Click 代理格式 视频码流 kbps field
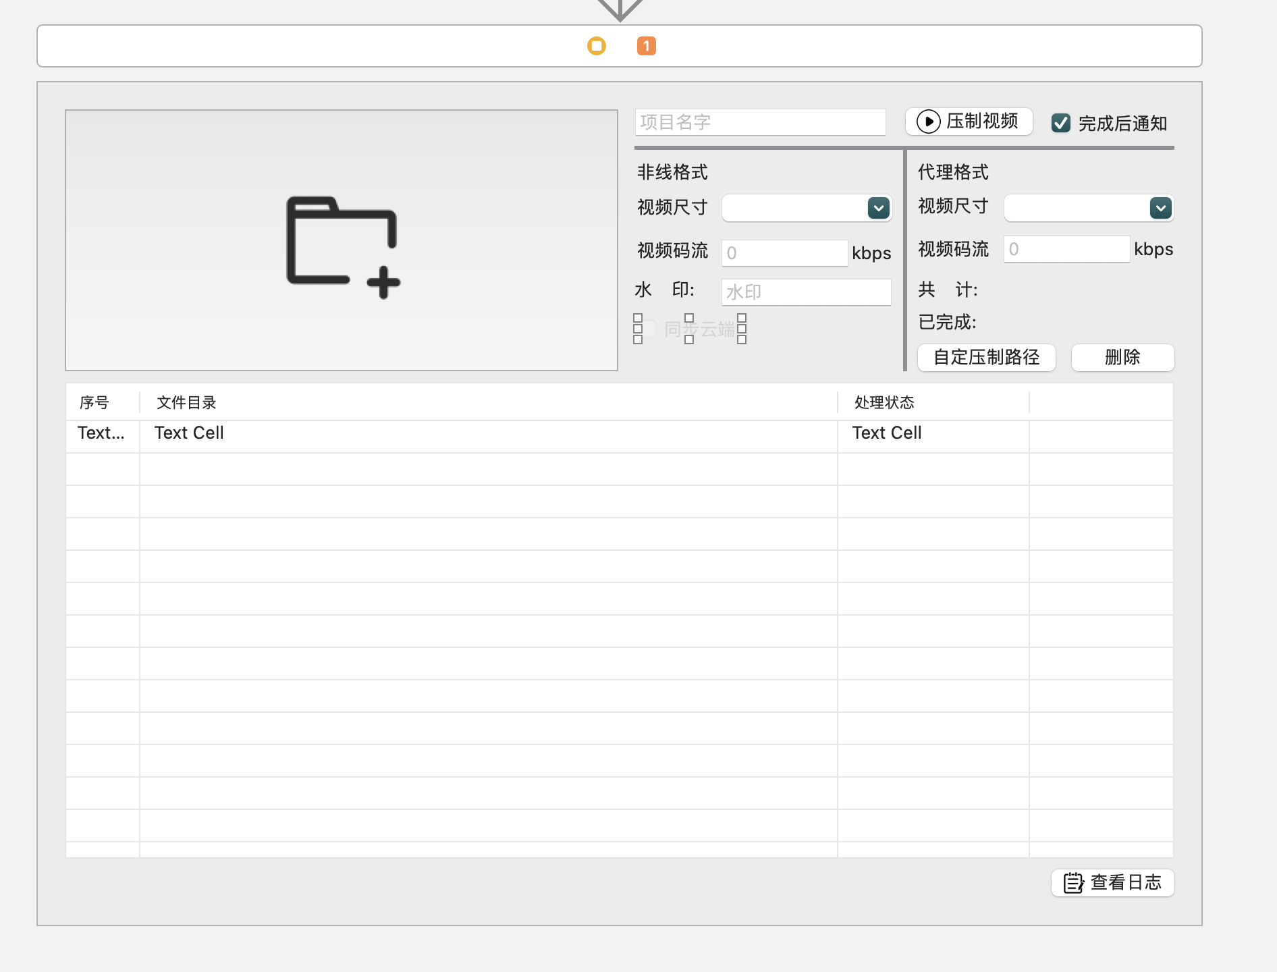The height and width of the screenshot is (972, 1277). 1067,249
